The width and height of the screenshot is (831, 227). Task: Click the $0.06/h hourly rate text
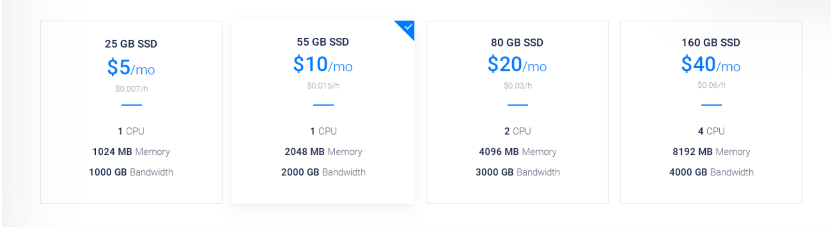(x=711, y=85)
